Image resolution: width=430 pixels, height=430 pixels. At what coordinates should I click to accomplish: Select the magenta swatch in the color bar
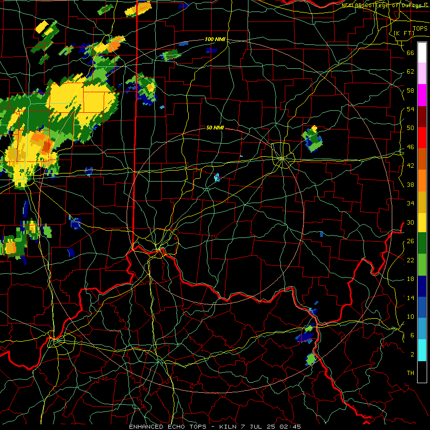pos(422,95)
